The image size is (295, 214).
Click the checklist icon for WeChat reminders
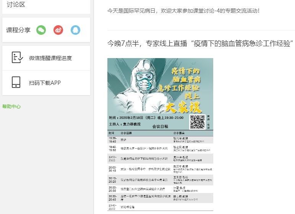click(x=16, y=58)
